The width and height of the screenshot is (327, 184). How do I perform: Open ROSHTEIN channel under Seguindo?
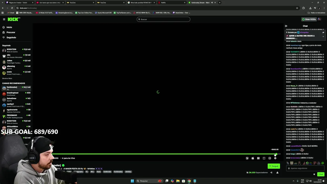[x=16, y=50]
